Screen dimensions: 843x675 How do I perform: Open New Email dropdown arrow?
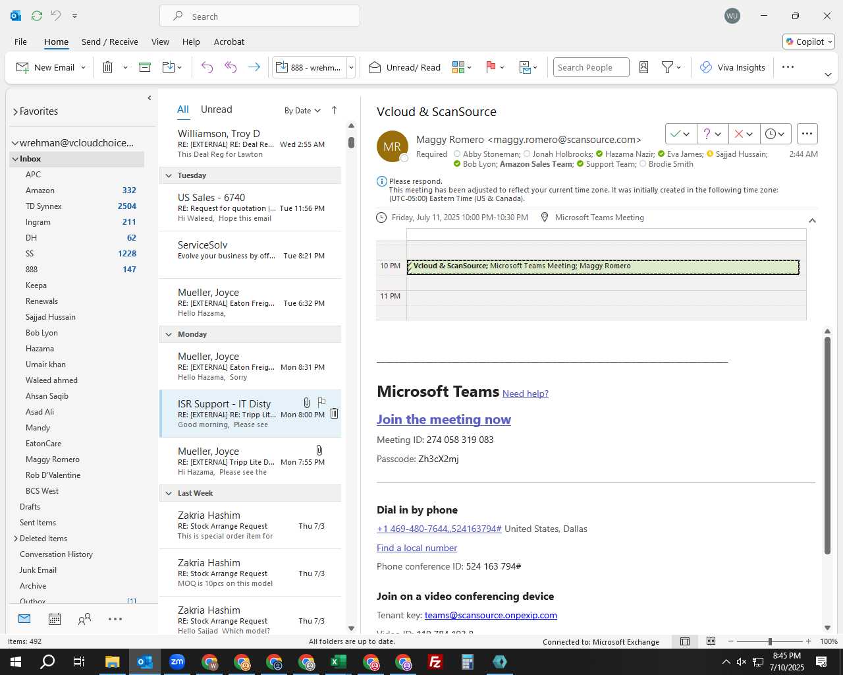tap(84, 67)
